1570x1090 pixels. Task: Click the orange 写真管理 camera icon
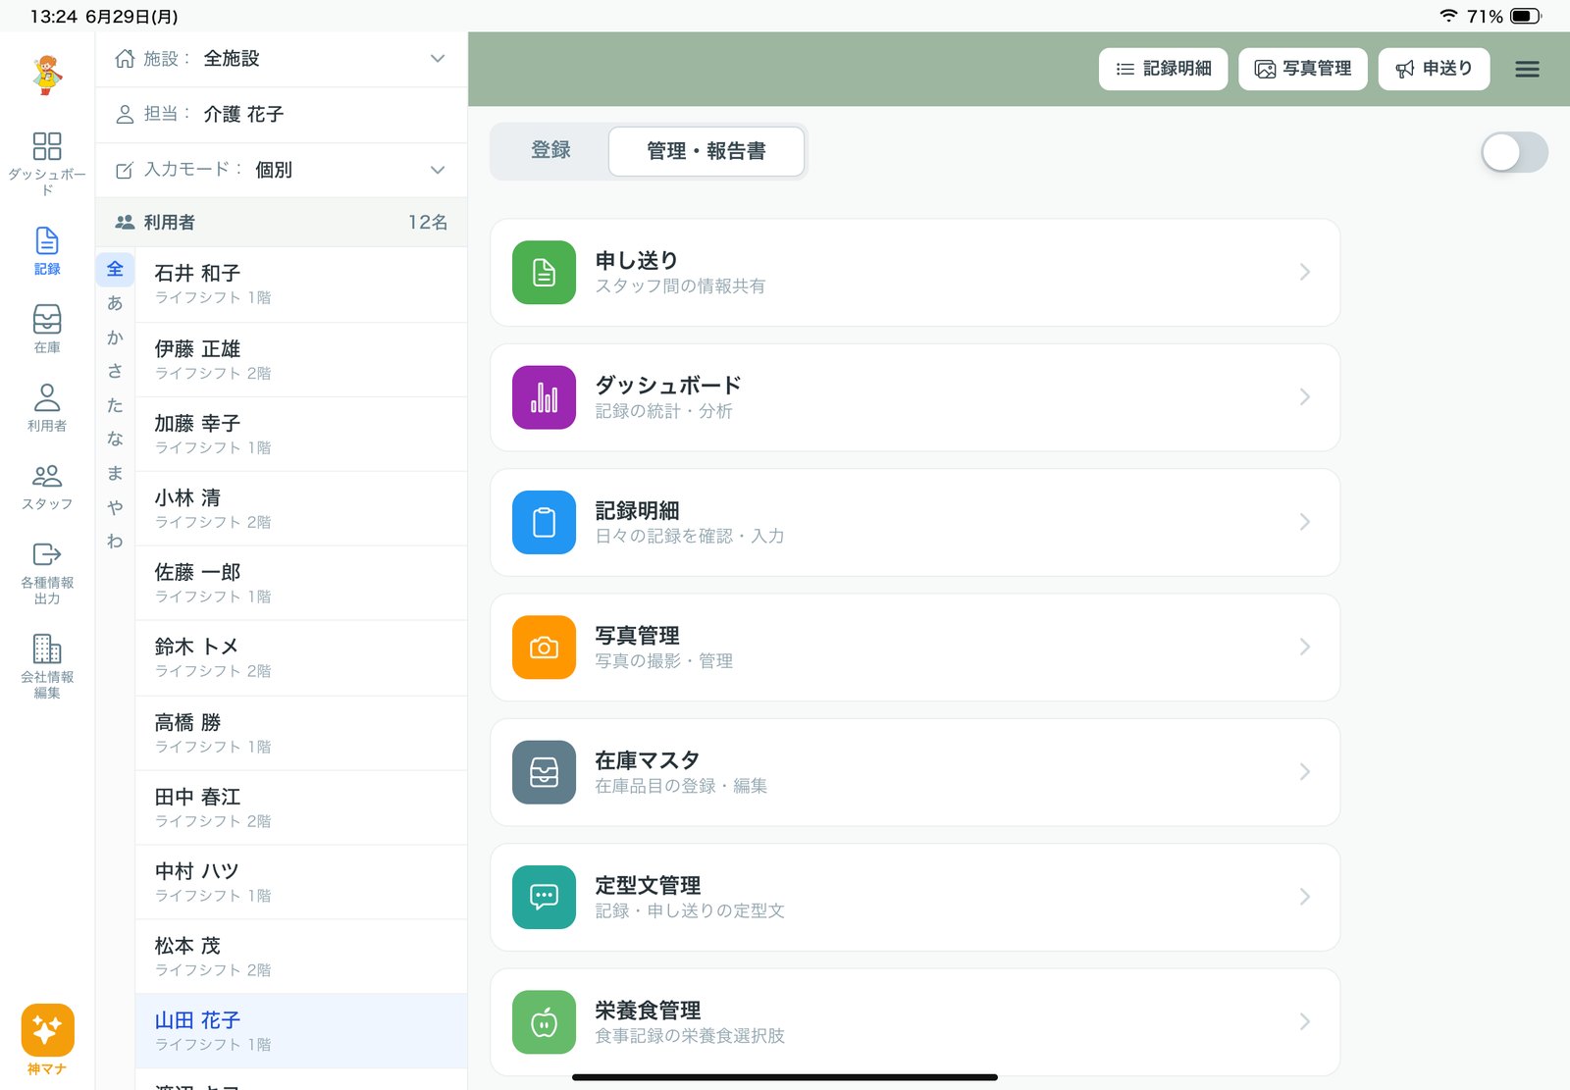click(x=544, y=647)
